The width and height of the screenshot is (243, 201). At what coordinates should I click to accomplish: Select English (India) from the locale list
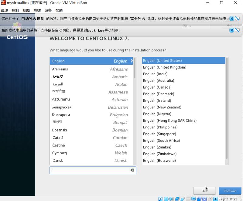[x=156, y=74]
